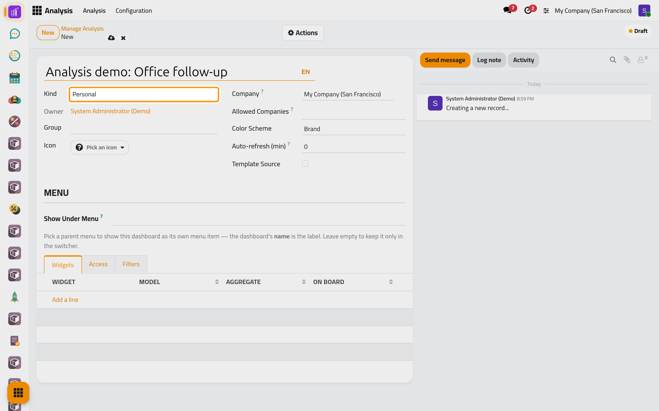Click the '8:59 PM' message timestamp
The image size is (659, 411).
[525, 99]
